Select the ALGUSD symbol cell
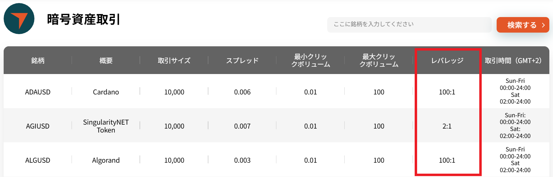 point(38,160)
